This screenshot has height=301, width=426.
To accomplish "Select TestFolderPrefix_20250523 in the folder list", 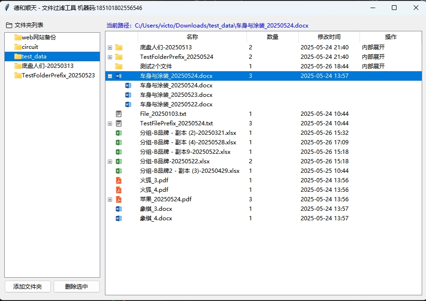I will pos(58,75).
